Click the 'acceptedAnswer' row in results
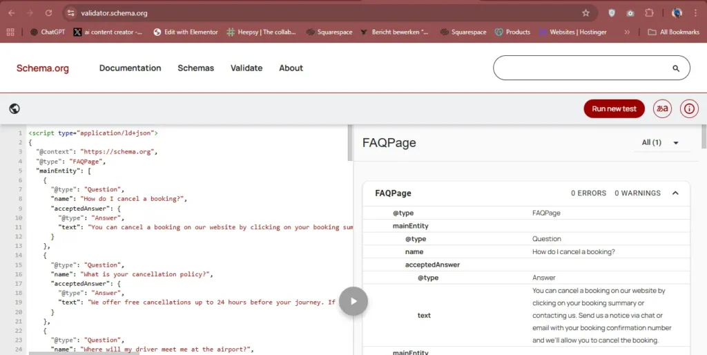The width and height of the screenshot is (707, 355). pos(526,265)
